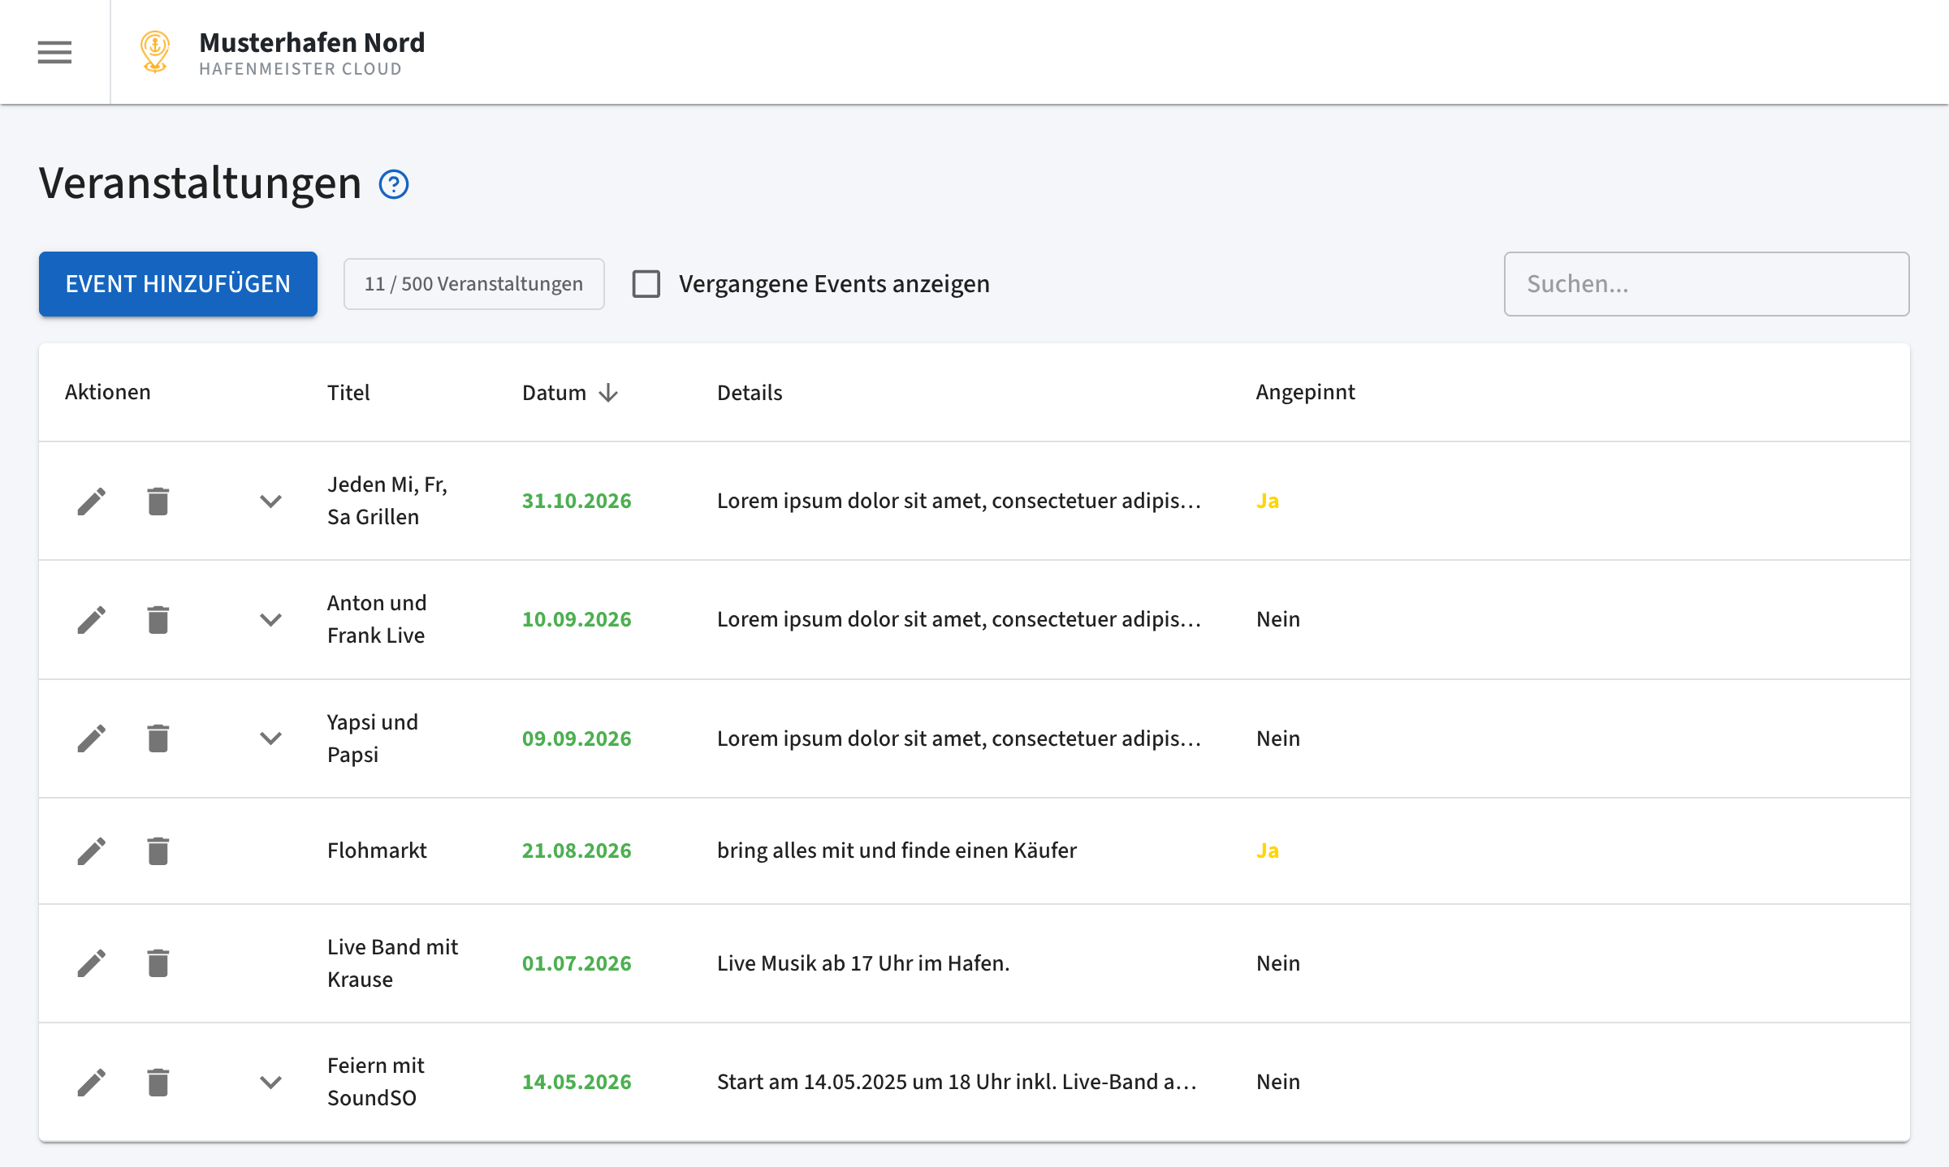
Task: Edit the Live Band mit Krause event
Action: click(x=92, y=963)
